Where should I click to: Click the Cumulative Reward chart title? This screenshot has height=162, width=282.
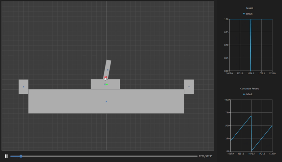point(250,88)
